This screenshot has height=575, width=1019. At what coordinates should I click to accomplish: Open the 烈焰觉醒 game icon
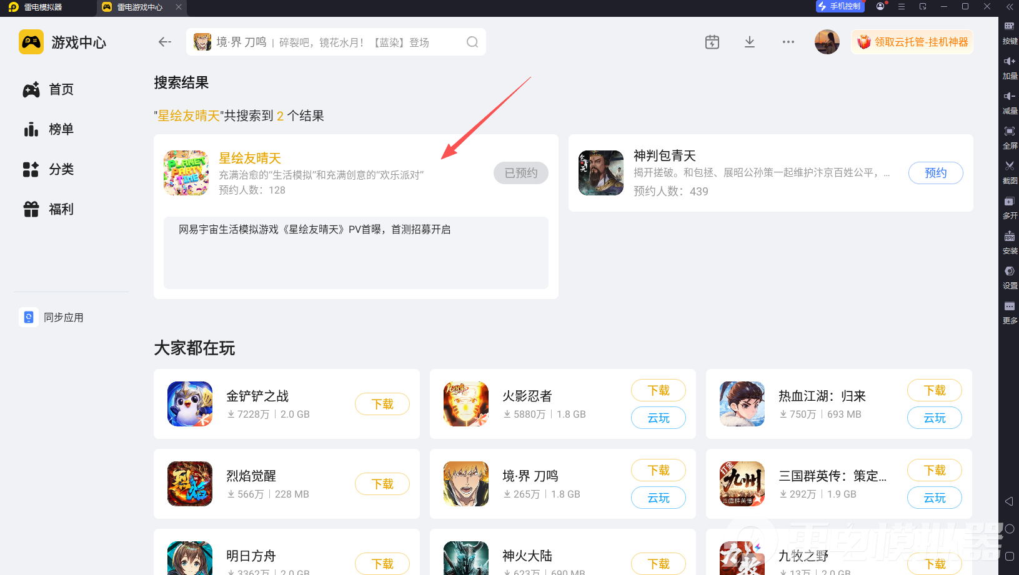click(190, 484)
